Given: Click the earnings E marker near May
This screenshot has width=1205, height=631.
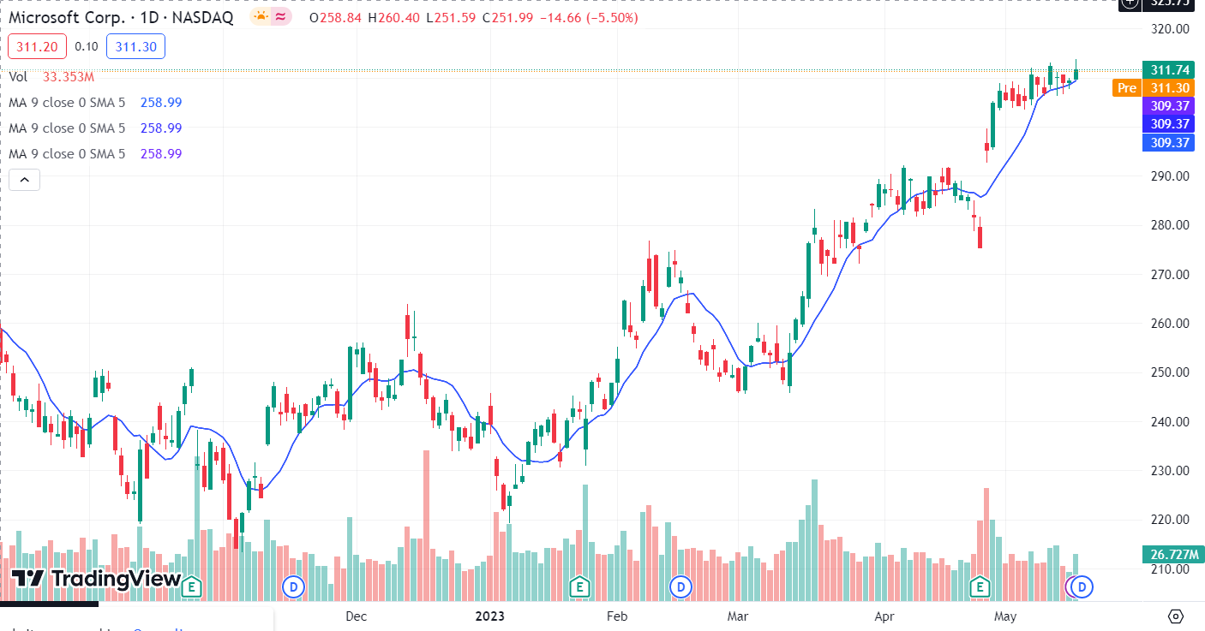Looking at the screenshot, I should pos(979,586).
